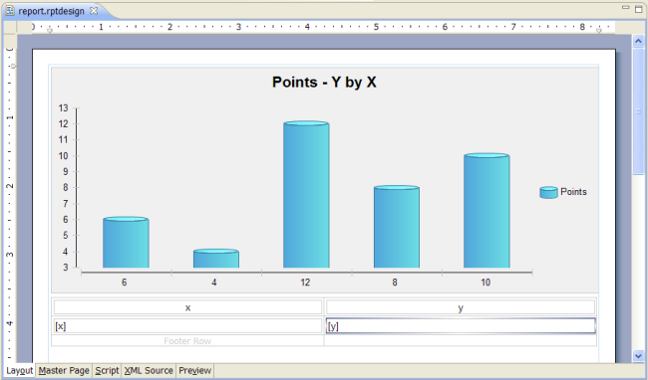Close the report.rptdesign editor tab

tap(94, 11)
